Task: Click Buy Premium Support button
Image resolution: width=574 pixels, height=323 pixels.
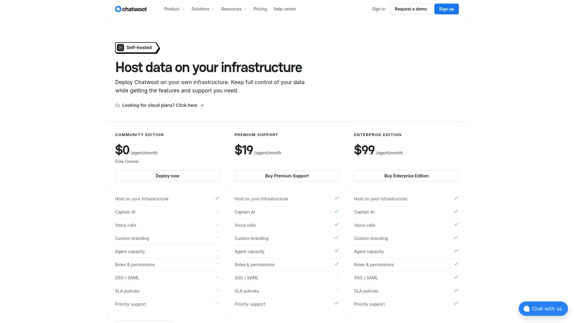Action: point(287,176)
